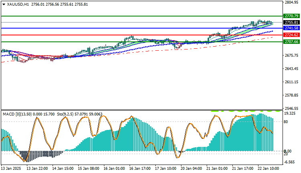
Task: Click the 16 Jan 17:00 time label
Action: pos(140,169)
